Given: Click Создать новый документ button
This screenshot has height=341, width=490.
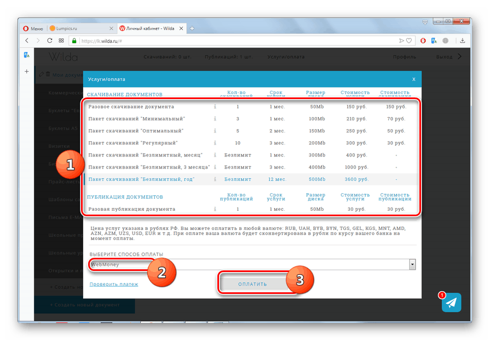Looking at the screenshot, I should coord(85,305).
